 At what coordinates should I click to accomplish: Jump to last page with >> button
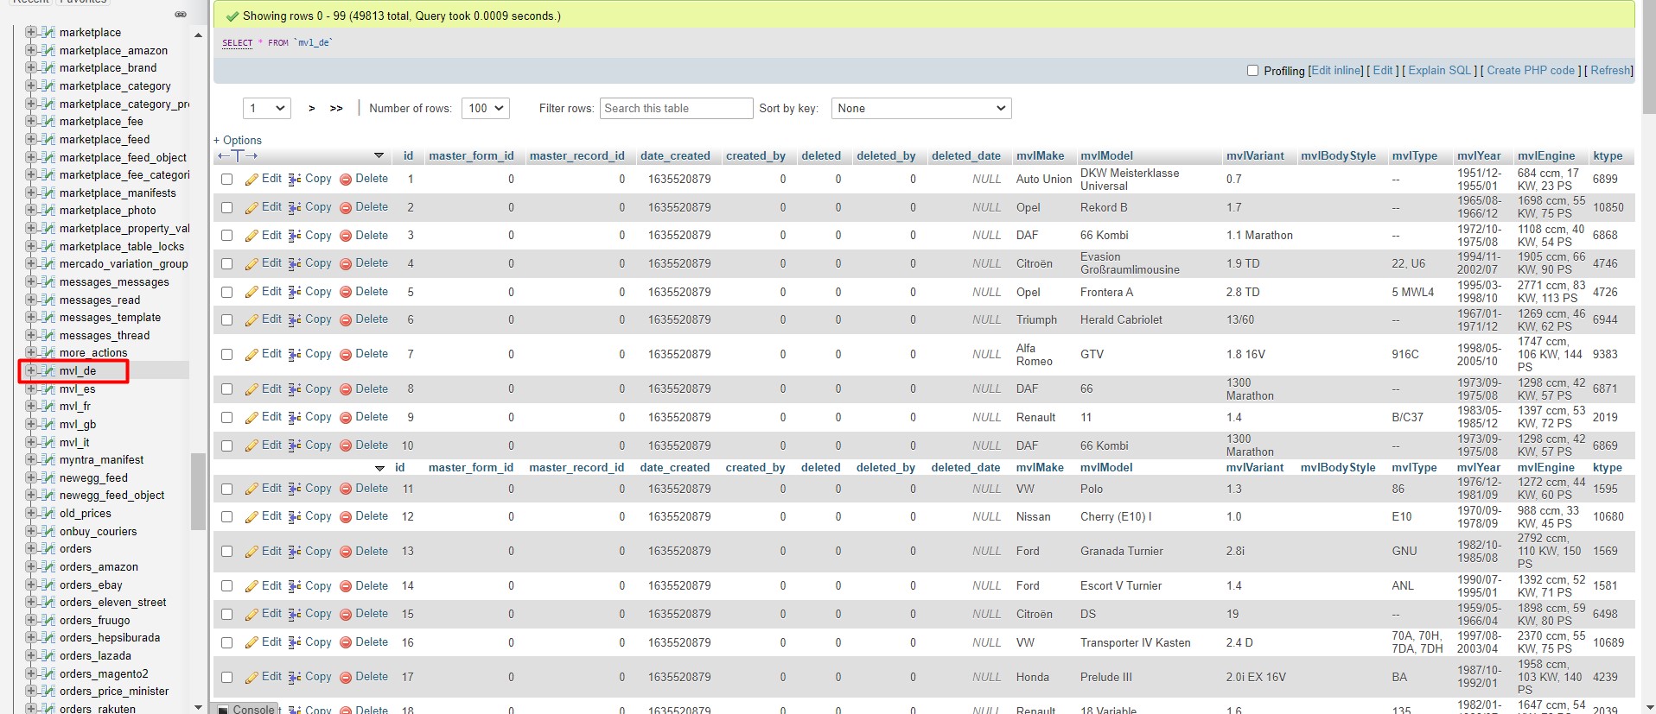[336, 109]
